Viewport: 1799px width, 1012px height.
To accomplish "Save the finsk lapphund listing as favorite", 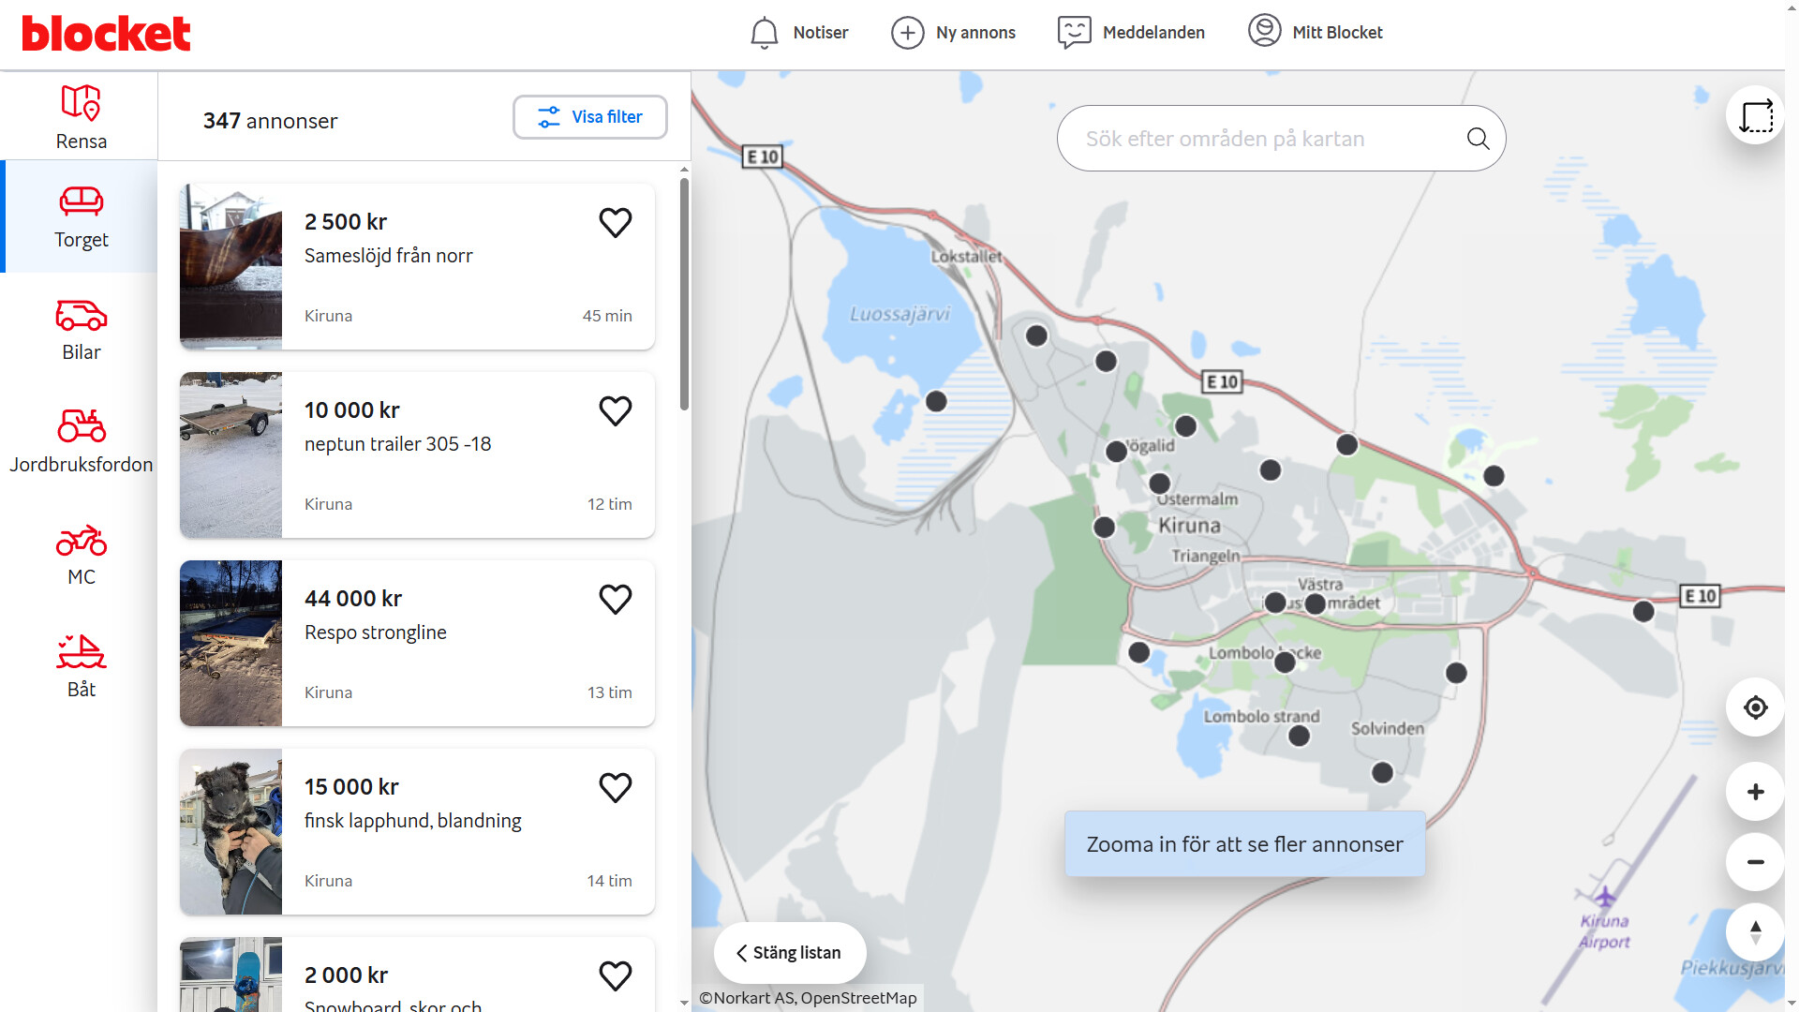I will (x=615, y=788).
